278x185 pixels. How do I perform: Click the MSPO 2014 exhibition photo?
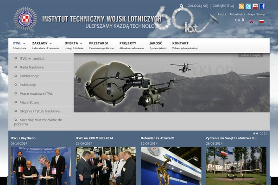pos(106,166)
